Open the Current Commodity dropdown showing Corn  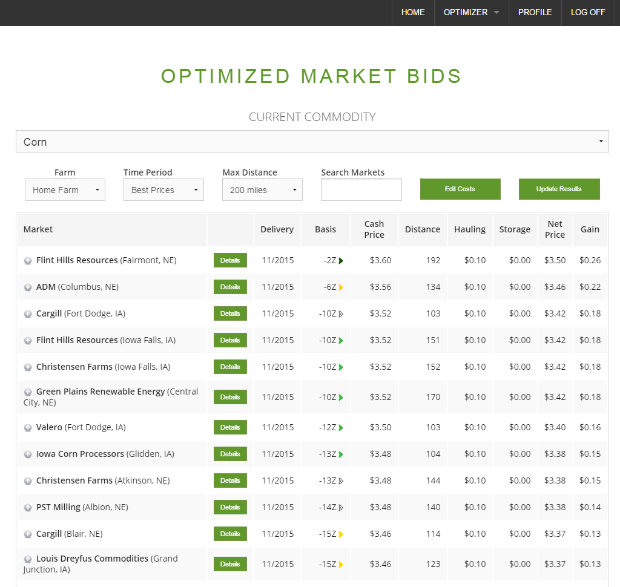tap(312, 142)
